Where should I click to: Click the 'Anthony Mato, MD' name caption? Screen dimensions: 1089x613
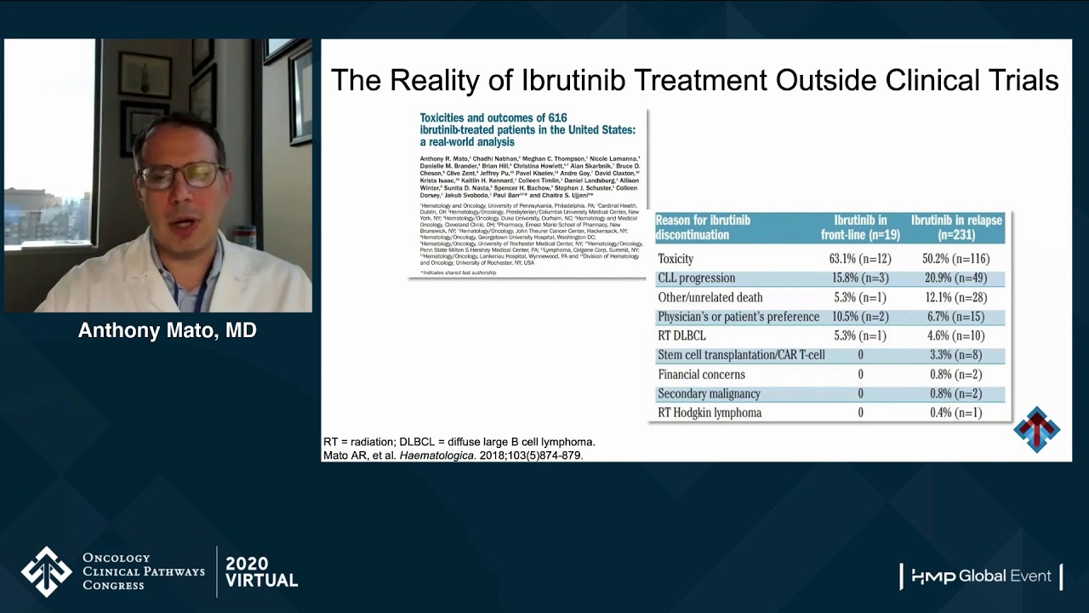(167, 330)
